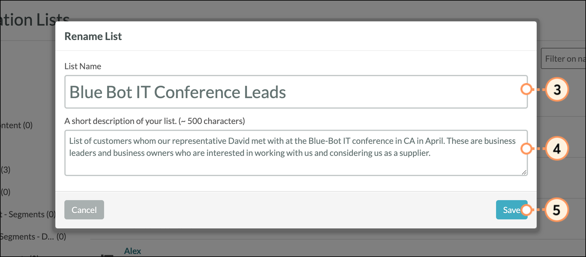Image resolution: width=586 pixels, height=257 pixels.
Task: Click the '~ 500 characters' description label
Action: coord(155,121)
